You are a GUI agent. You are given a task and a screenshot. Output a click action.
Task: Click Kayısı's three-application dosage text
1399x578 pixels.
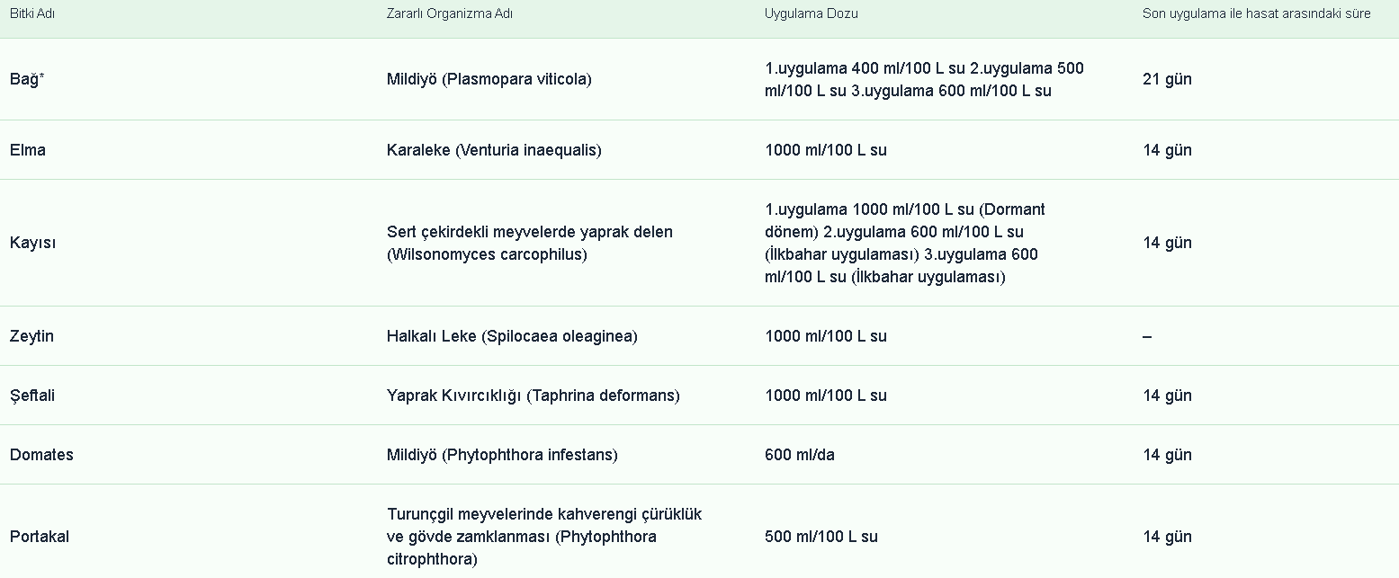tap(904, 243)
